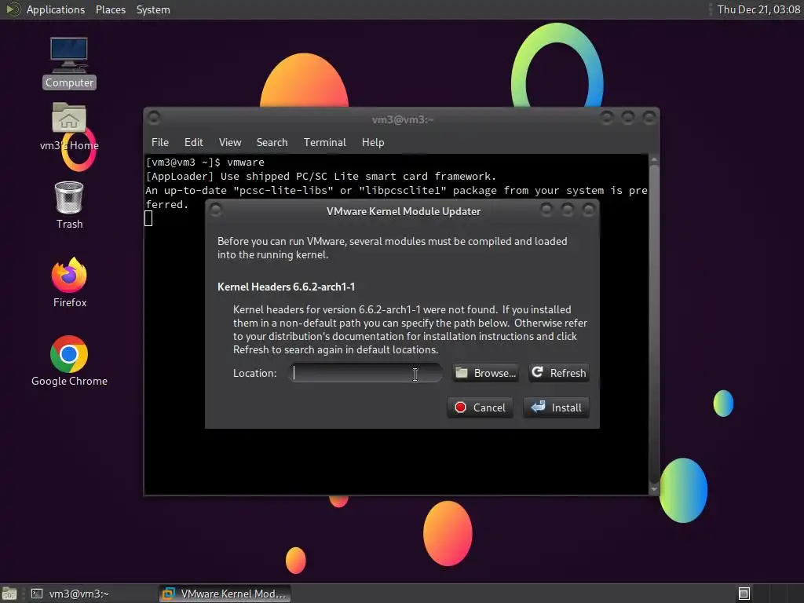Open the terminal Edit menu
Viewport: 804px width, 603px height.
[x=193, y=143]
